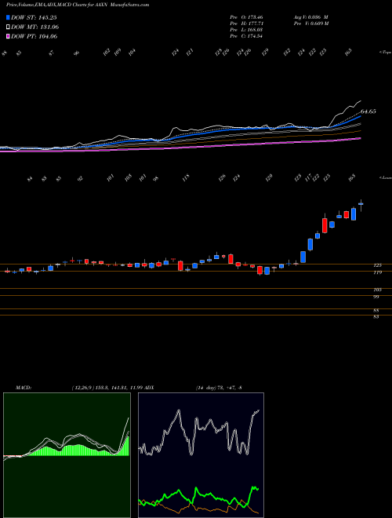Click the 103 price level label
Screen dimensions: 392x518
(x=377, y=290)
